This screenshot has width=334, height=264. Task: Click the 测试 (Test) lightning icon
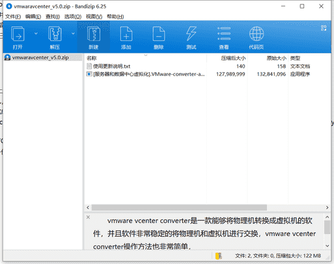pyautogui.click(x=191, y=34)
